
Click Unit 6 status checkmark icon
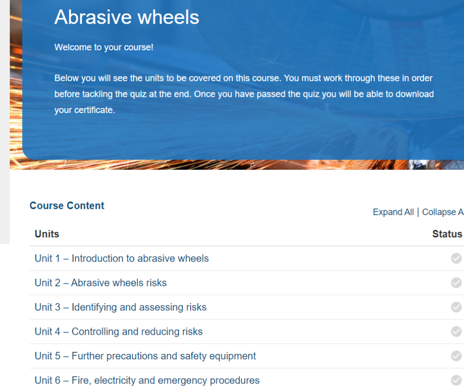(x=456, y=380)
